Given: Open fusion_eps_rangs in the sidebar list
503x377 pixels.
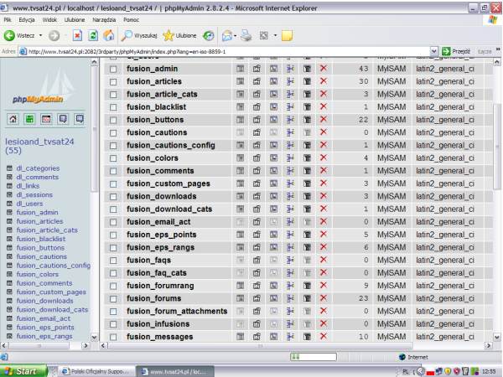Looking at the screenshot, I should pyautogui.click(x=44, y=336).
